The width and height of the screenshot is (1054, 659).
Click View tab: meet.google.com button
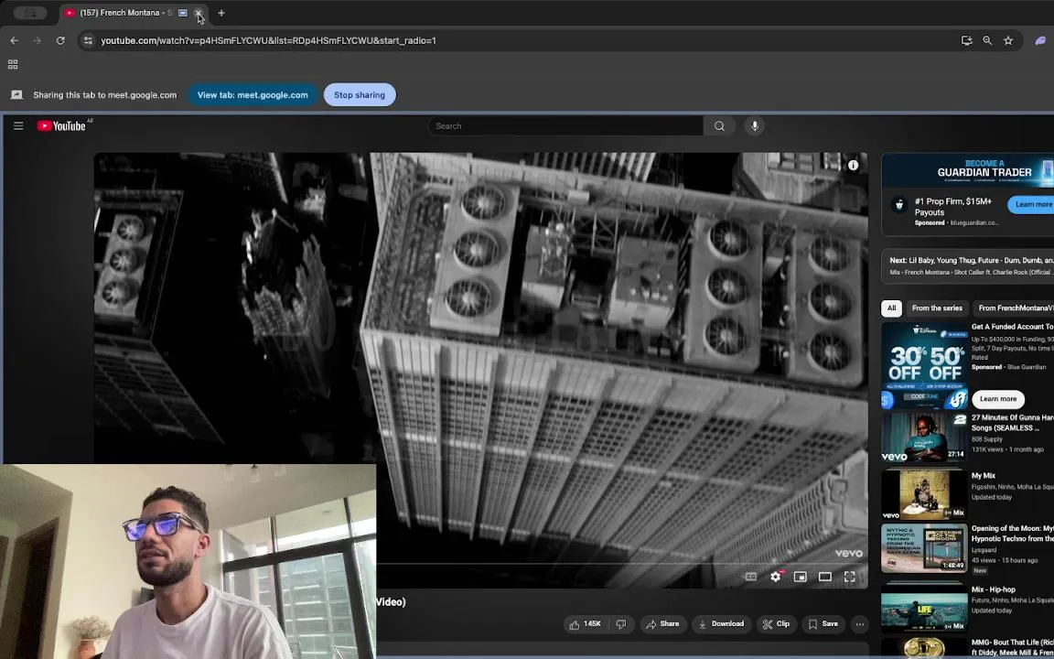click(253, 95)
